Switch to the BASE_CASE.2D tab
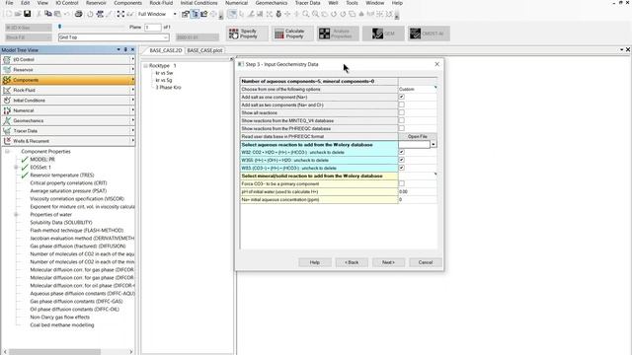The width and height of the screenshot is (632, 355). point(165,50)
